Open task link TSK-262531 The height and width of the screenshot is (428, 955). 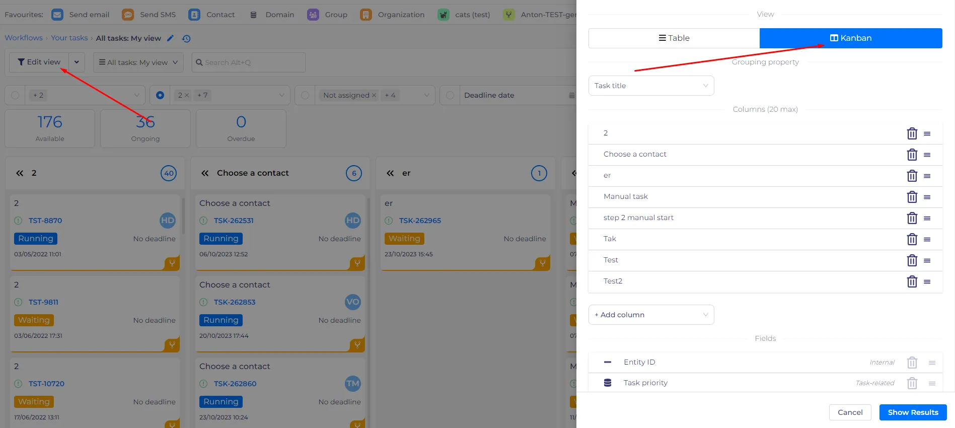(x=234, y=221)
